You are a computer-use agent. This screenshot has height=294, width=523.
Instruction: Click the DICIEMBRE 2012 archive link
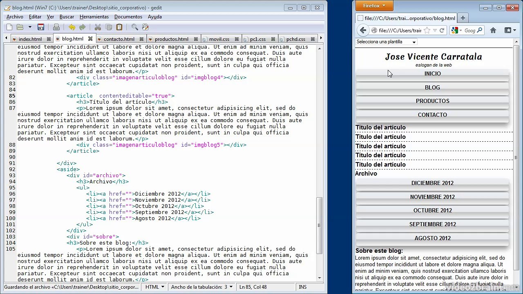pyautogui.click(x=432, y=183)
